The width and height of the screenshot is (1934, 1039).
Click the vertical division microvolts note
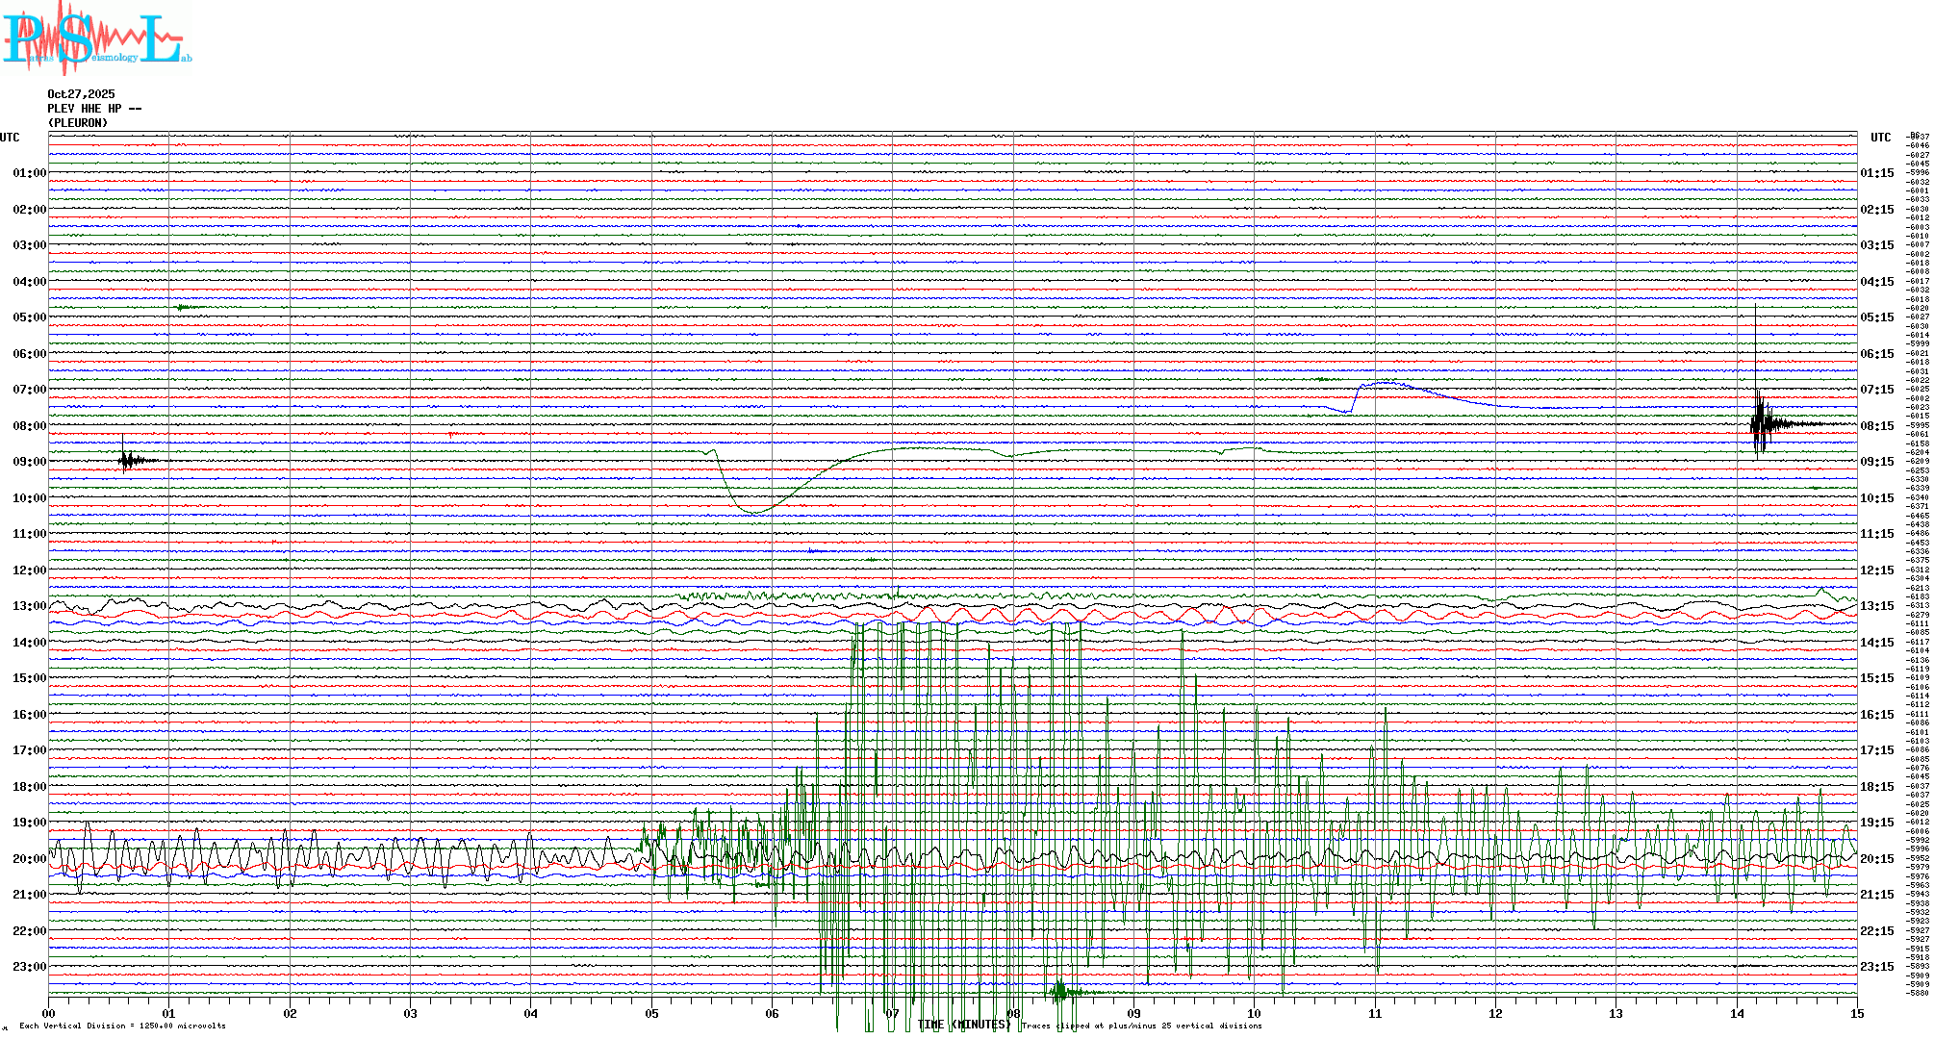pyautogui.click(x=122, y=1026)
